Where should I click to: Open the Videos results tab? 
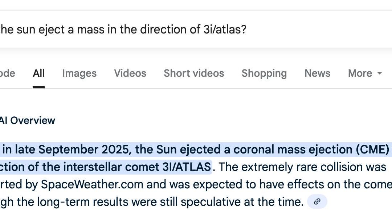(130, 73)
